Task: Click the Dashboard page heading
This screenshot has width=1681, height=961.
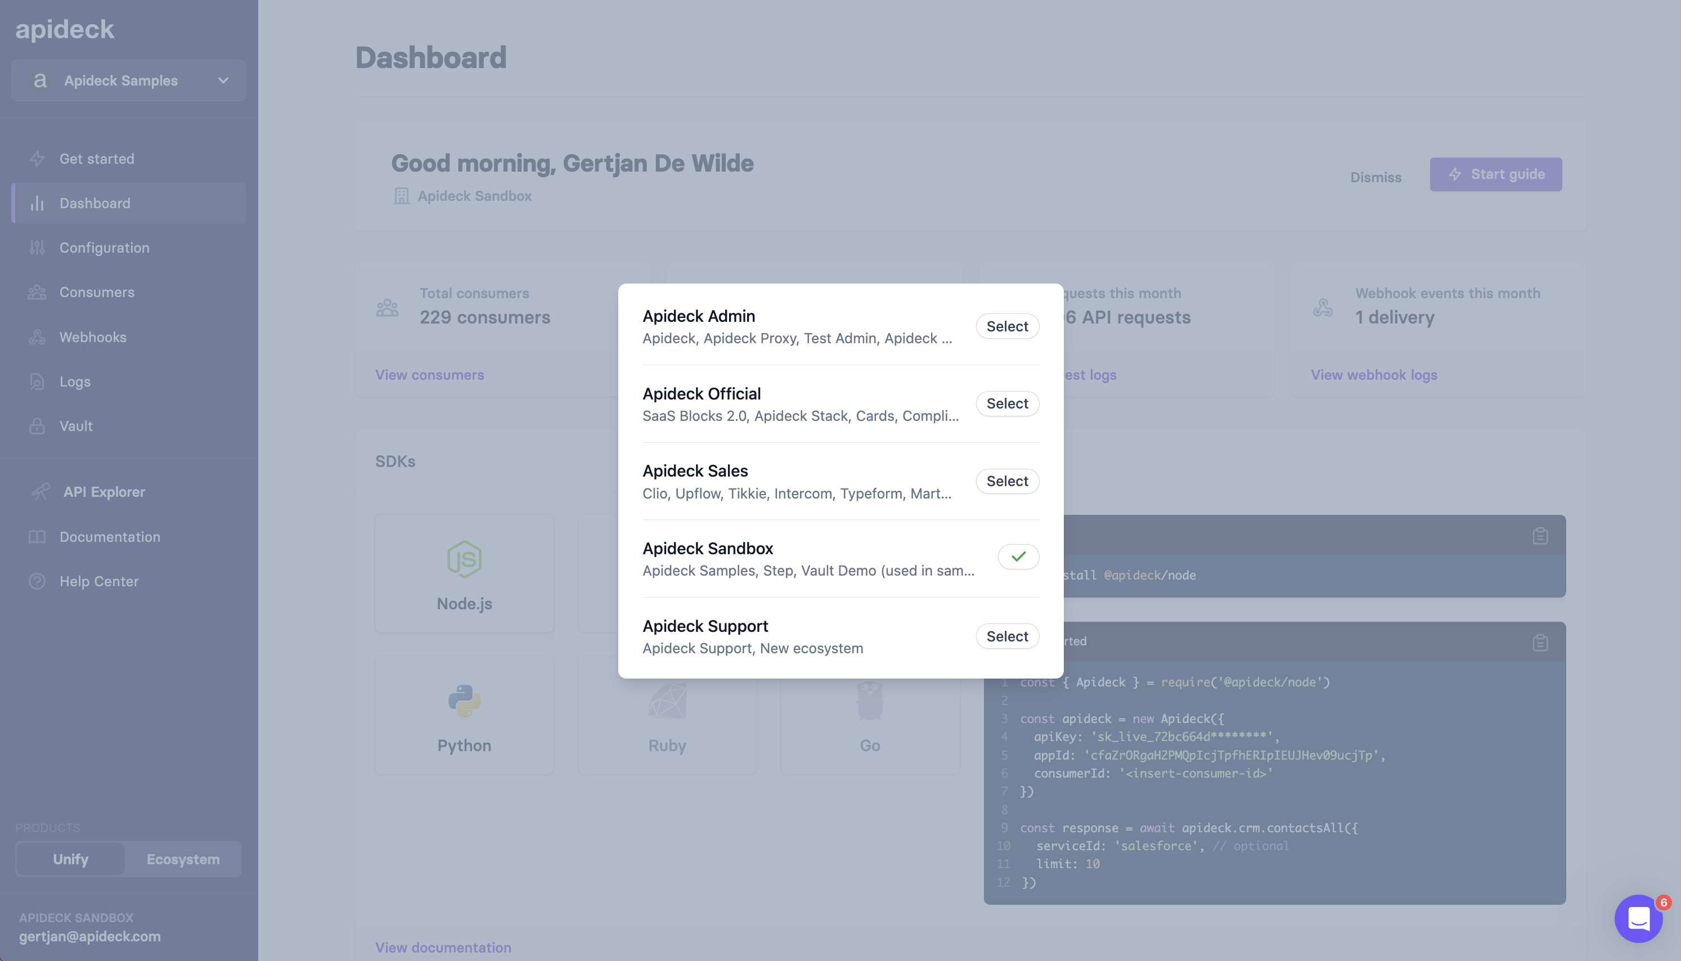Action: [431, 57]
